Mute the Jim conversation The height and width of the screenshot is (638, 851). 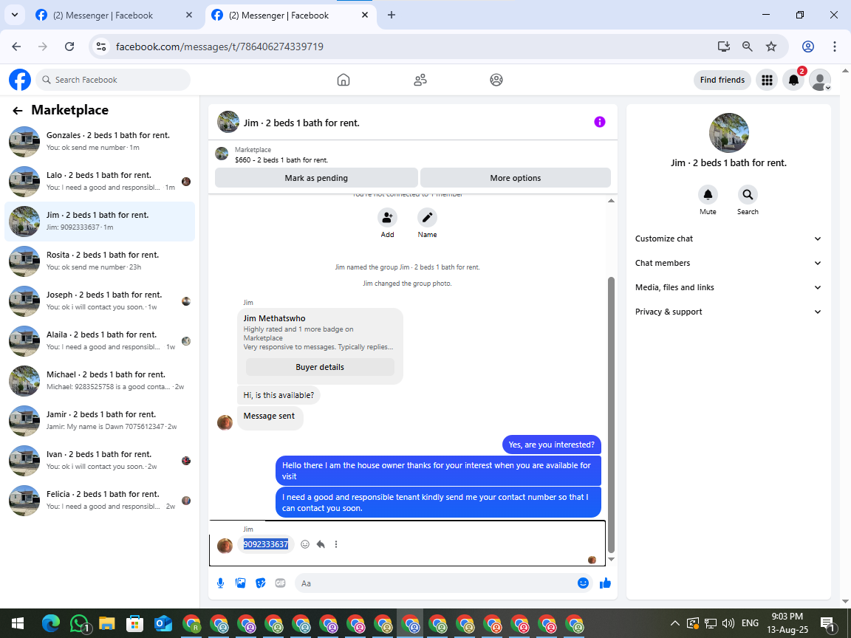[x=708, y=195]
